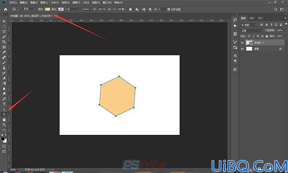Viewport: 288px width, 173px height.
Task: Toggle shape layer filter
Action: (x=276, y=25)
